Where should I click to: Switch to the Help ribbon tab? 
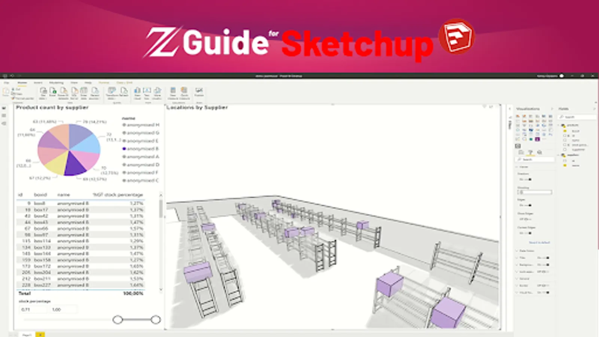tap(88, 82)
